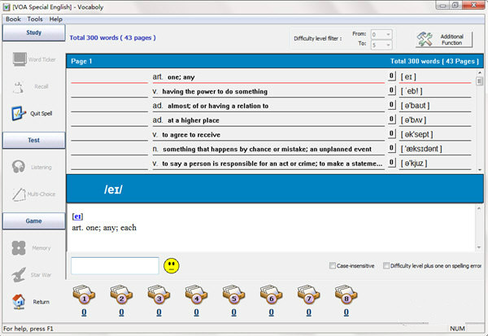Image resolution: width=488 pixels, height=336 pixels.
Task: Click difficulty 0 for 'at a higher place'
Action: 392,120
